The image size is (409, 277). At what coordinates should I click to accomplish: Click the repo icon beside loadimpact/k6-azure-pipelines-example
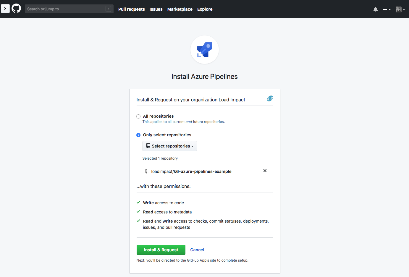pos(147,171)
